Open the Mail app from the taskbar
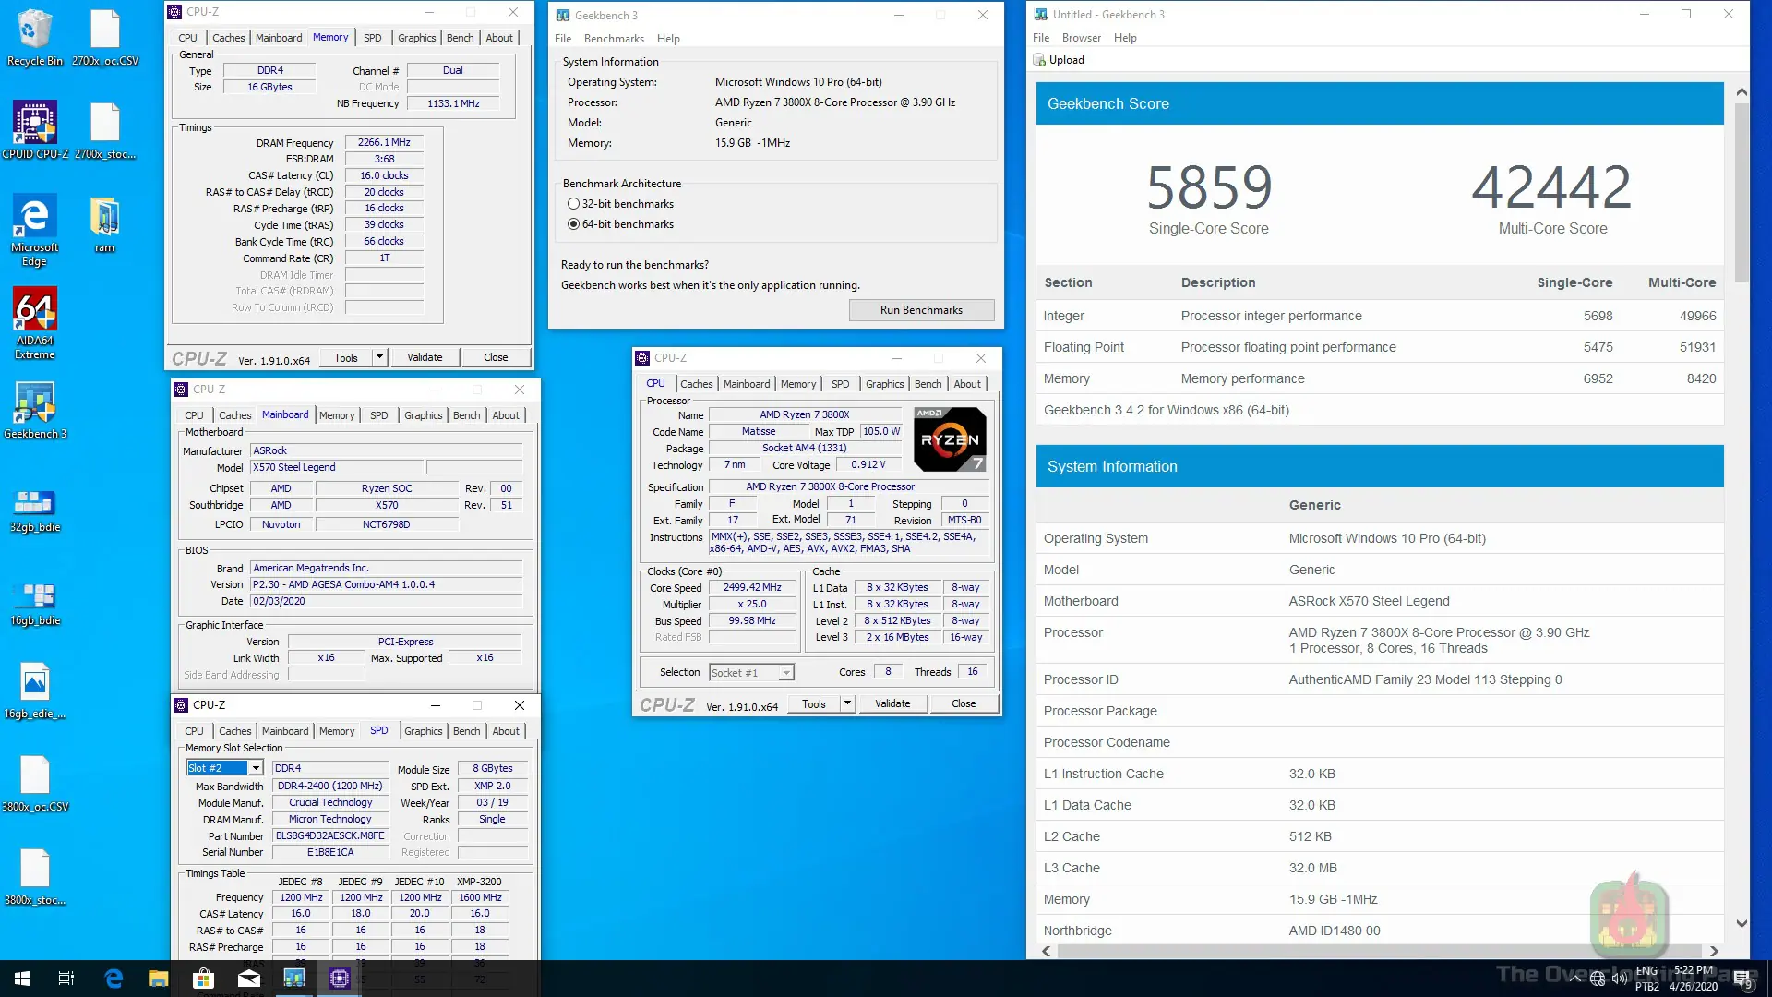Screen dimensions: 1772x997 tap(249, 979)
